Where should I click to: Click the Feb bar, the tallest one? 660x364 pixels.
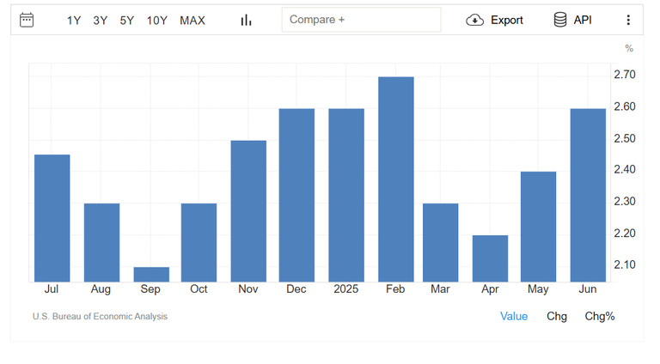pyautogui.click(x=396, y=179)
